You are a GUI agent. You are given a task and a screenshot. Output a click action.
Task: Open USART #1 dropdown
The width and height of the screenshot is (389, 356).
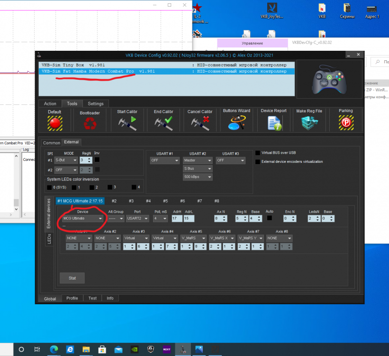(165, 160)
